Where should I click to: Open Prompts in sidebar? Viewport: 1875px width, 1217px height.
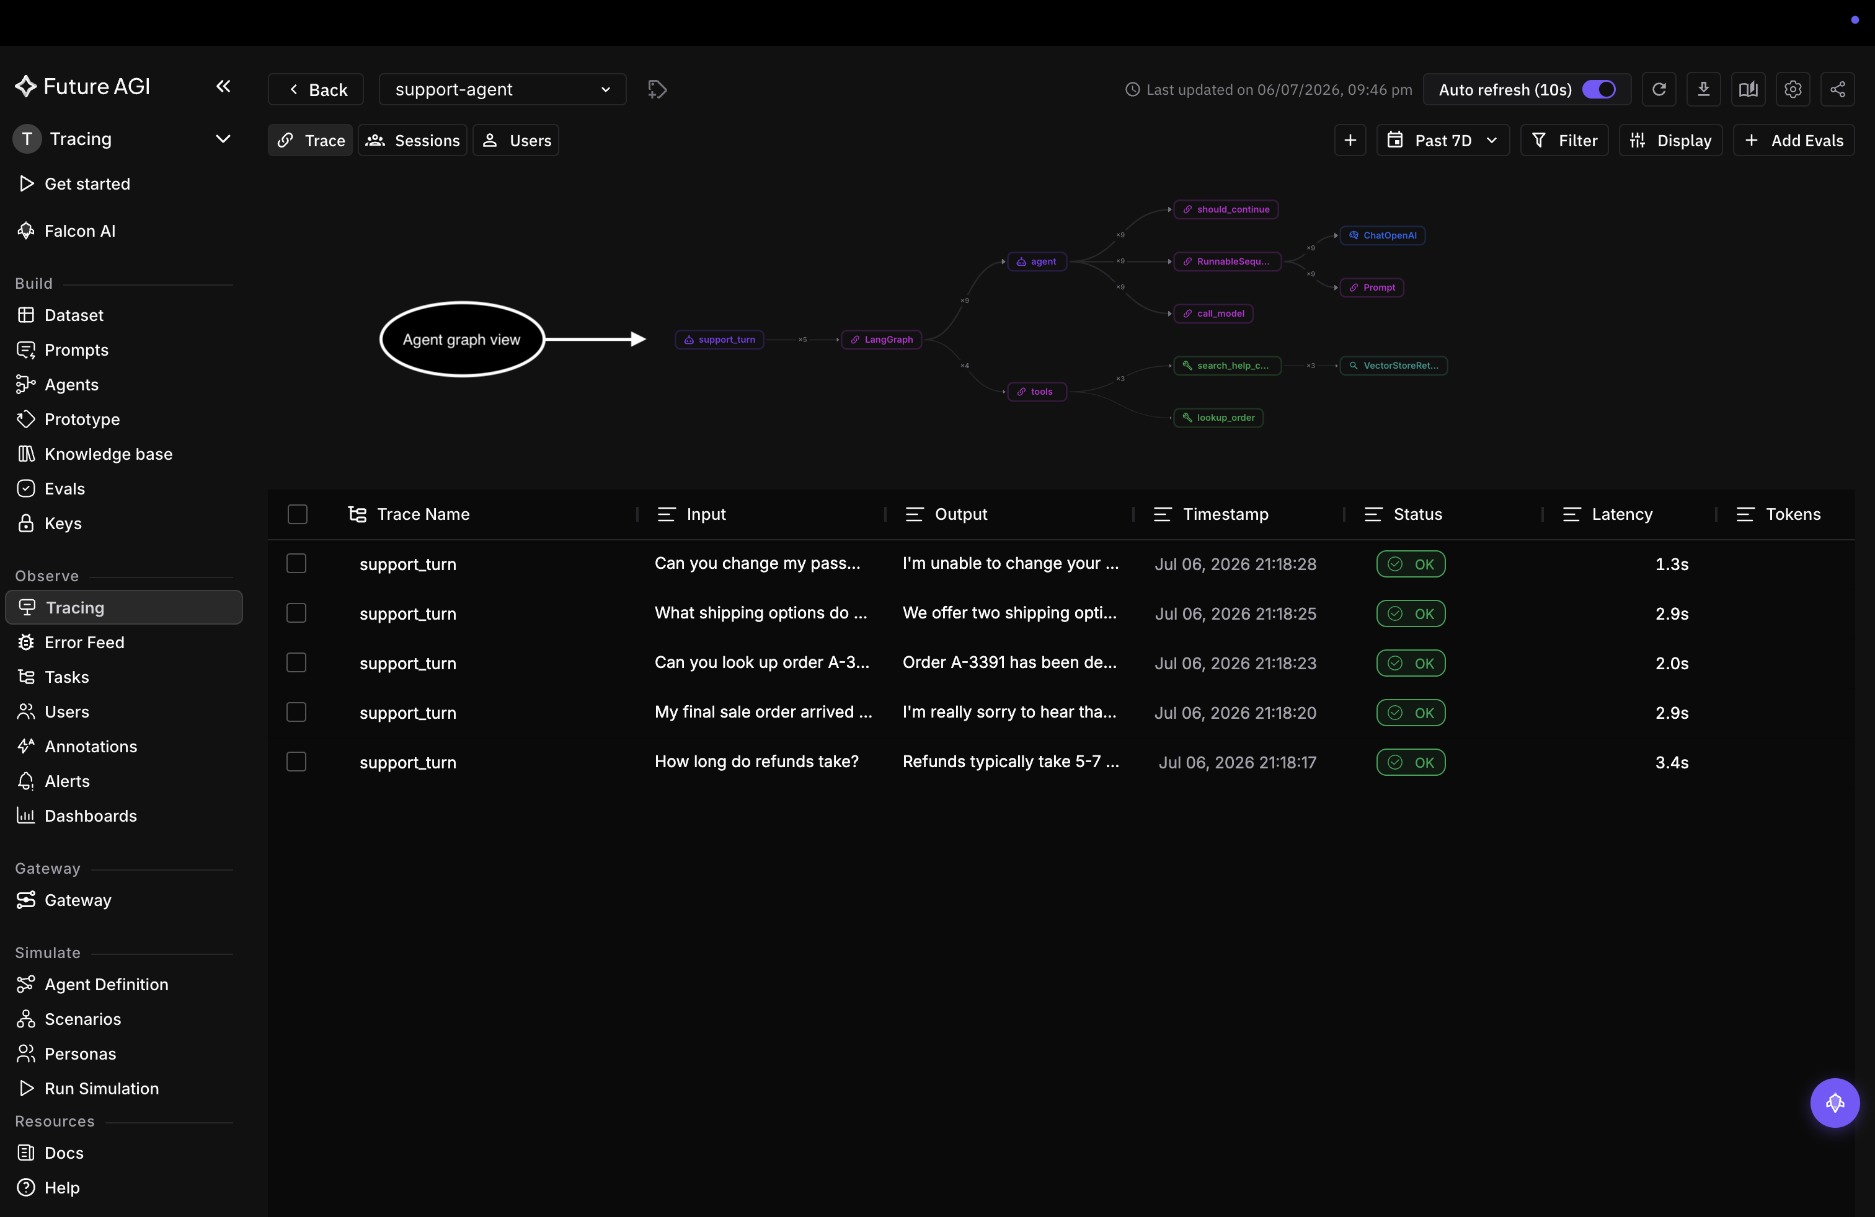coord(76,350)
